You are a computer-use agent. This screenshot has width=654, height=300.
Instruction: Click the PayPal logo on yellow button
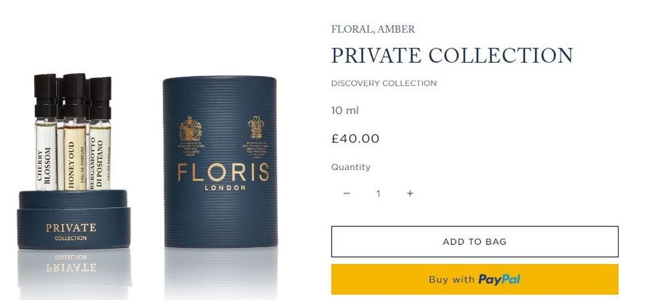499,280
